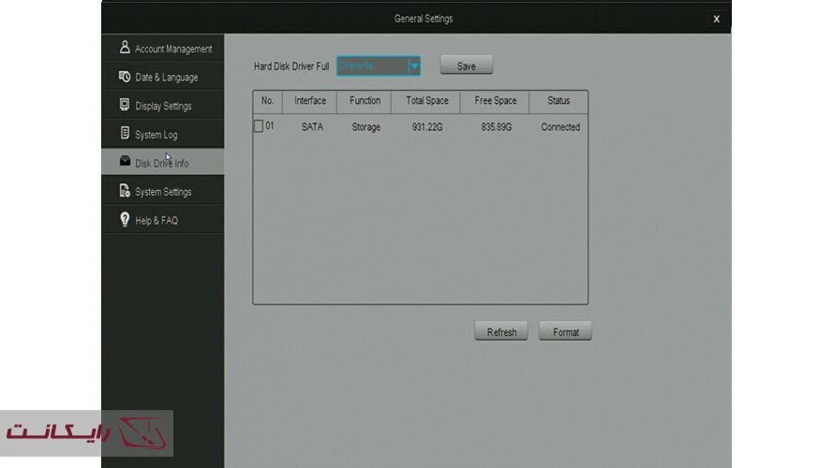Expand the Hard Disk Driver Full dropdown arrow
833x468 pixels.
(414, 66)
